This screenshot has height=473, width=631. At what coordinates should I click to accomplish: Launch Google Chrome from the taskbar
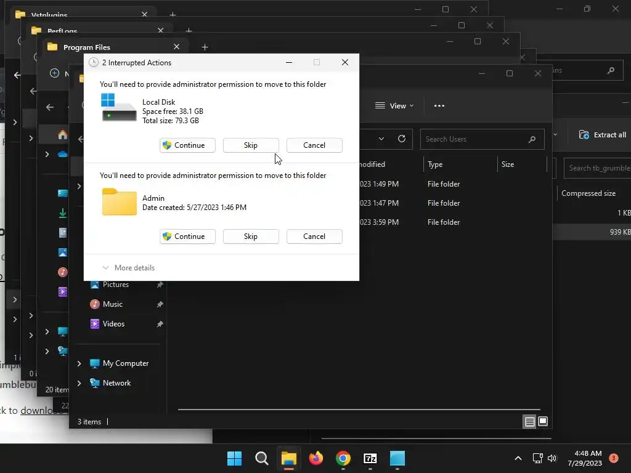click(x=343, y=458)
